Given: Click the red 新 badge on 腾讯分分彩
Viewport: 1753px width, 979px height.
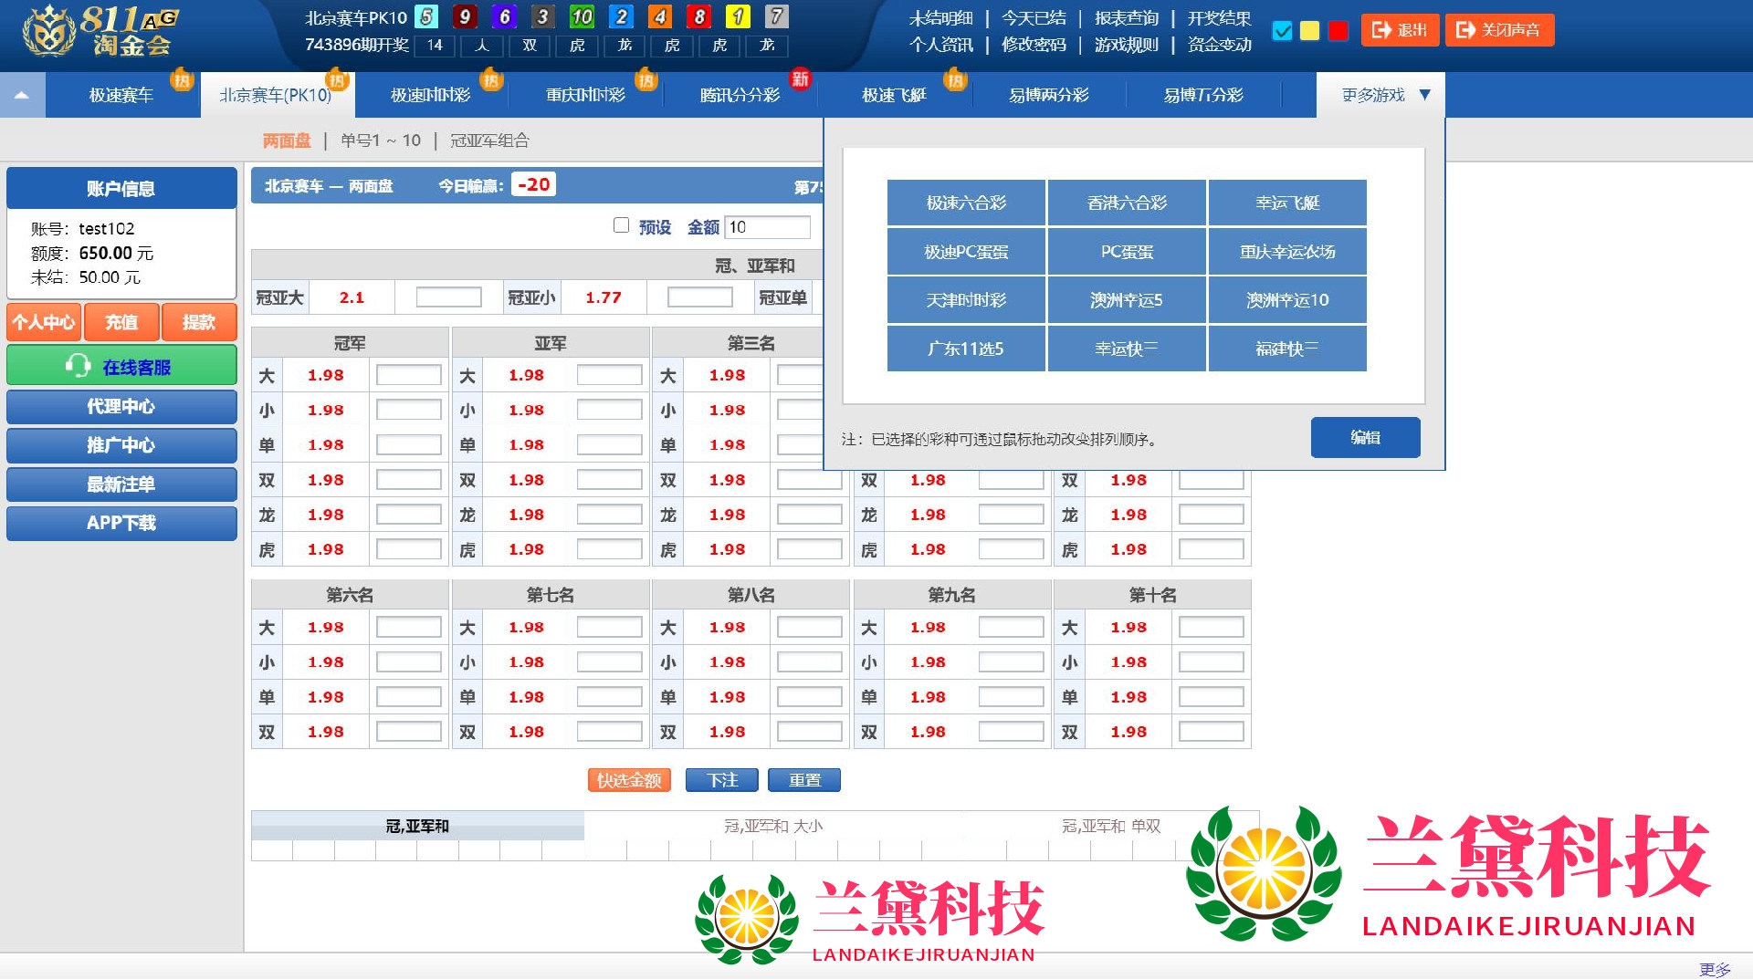Looking at the screenshot, I should [x=800, y=79].
